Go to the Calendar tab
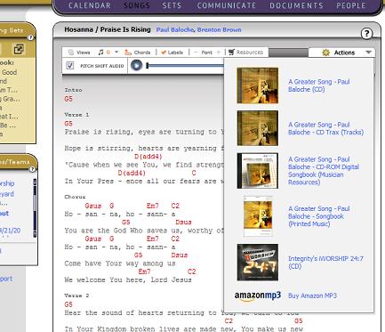Viewport: 385px width, 332px height. pos(90,5)
